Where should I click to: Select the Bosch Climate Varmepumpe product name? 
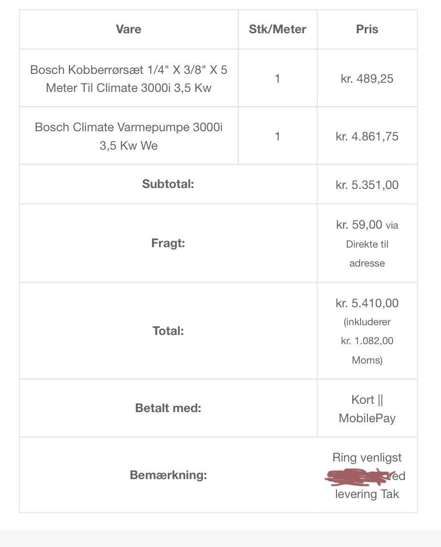[129, 136]
